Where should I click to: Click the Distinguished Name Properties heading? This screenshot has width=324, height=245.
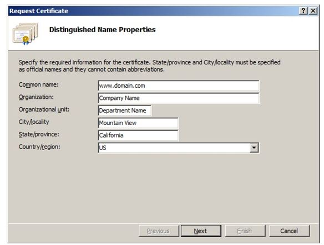pyautogui.click(x=102, y=29)
